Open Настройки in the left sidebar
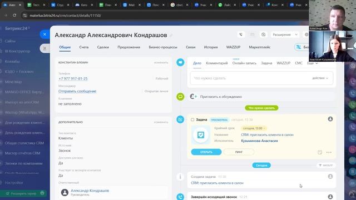 coord(14,183)
